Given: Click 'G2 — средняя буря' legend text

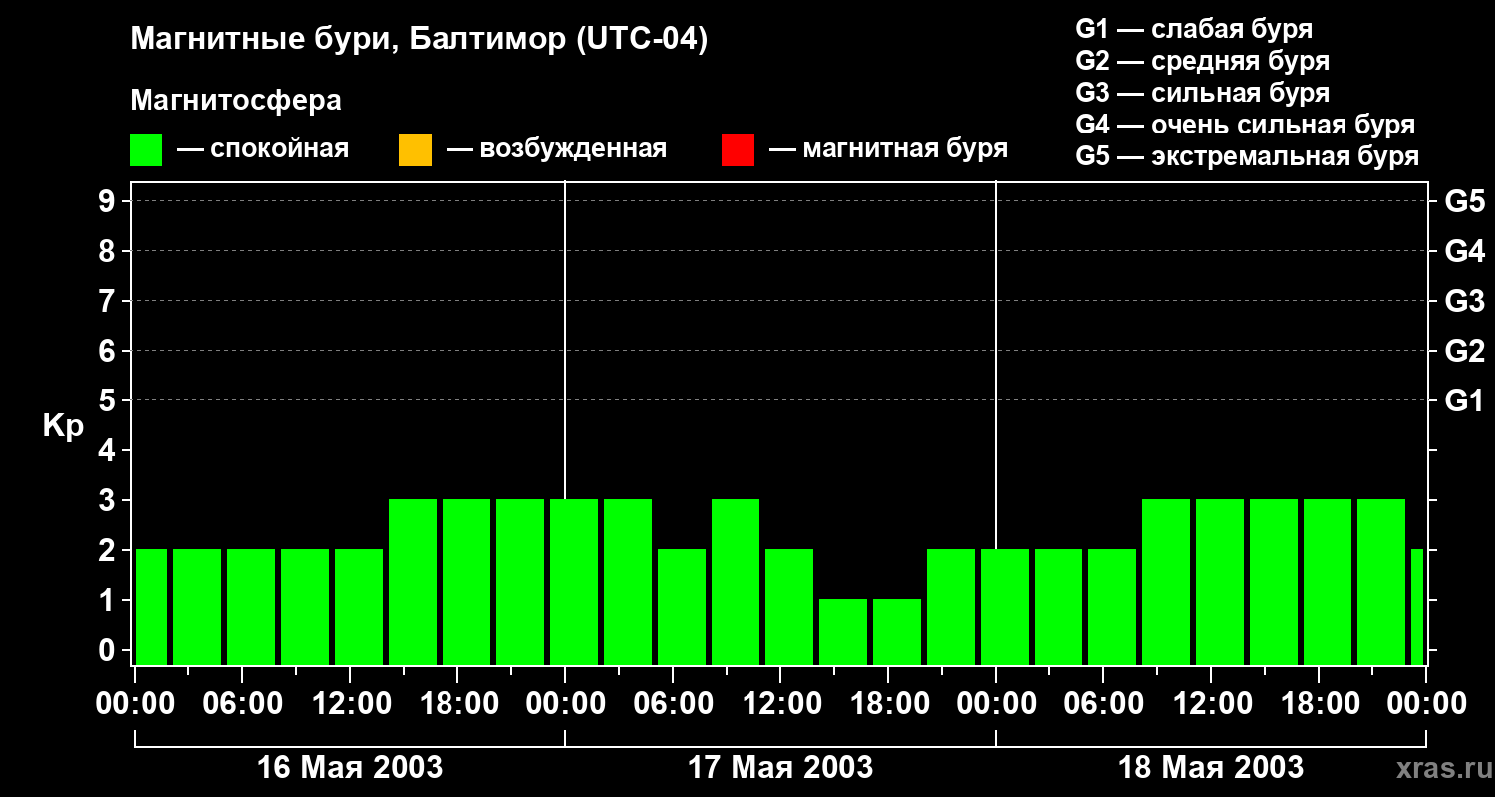Looking at the screenshot, I should (x=1202, y=61).
